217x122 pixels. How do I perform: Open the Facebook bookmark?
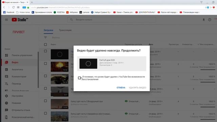pos(9,12)
